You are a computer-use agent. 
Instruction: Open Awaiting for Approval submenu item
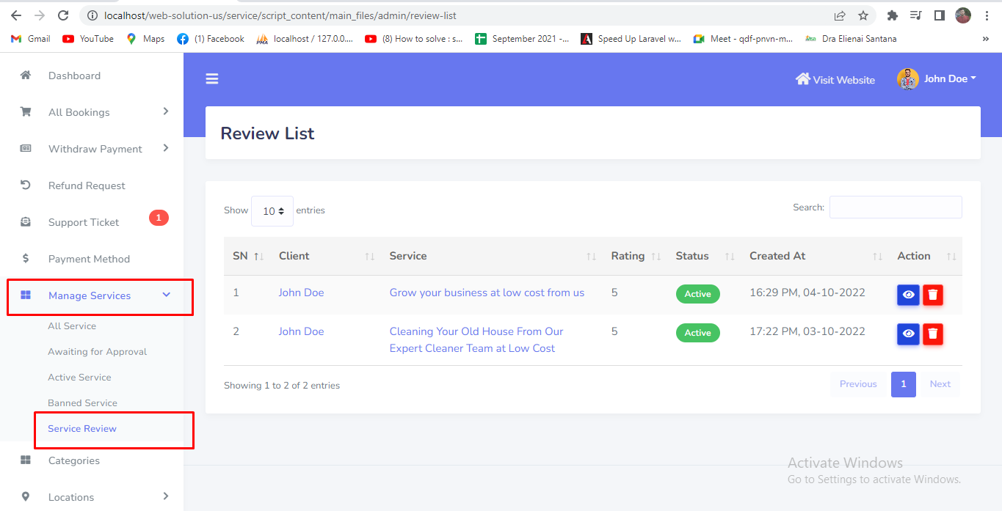click(97, 352)
